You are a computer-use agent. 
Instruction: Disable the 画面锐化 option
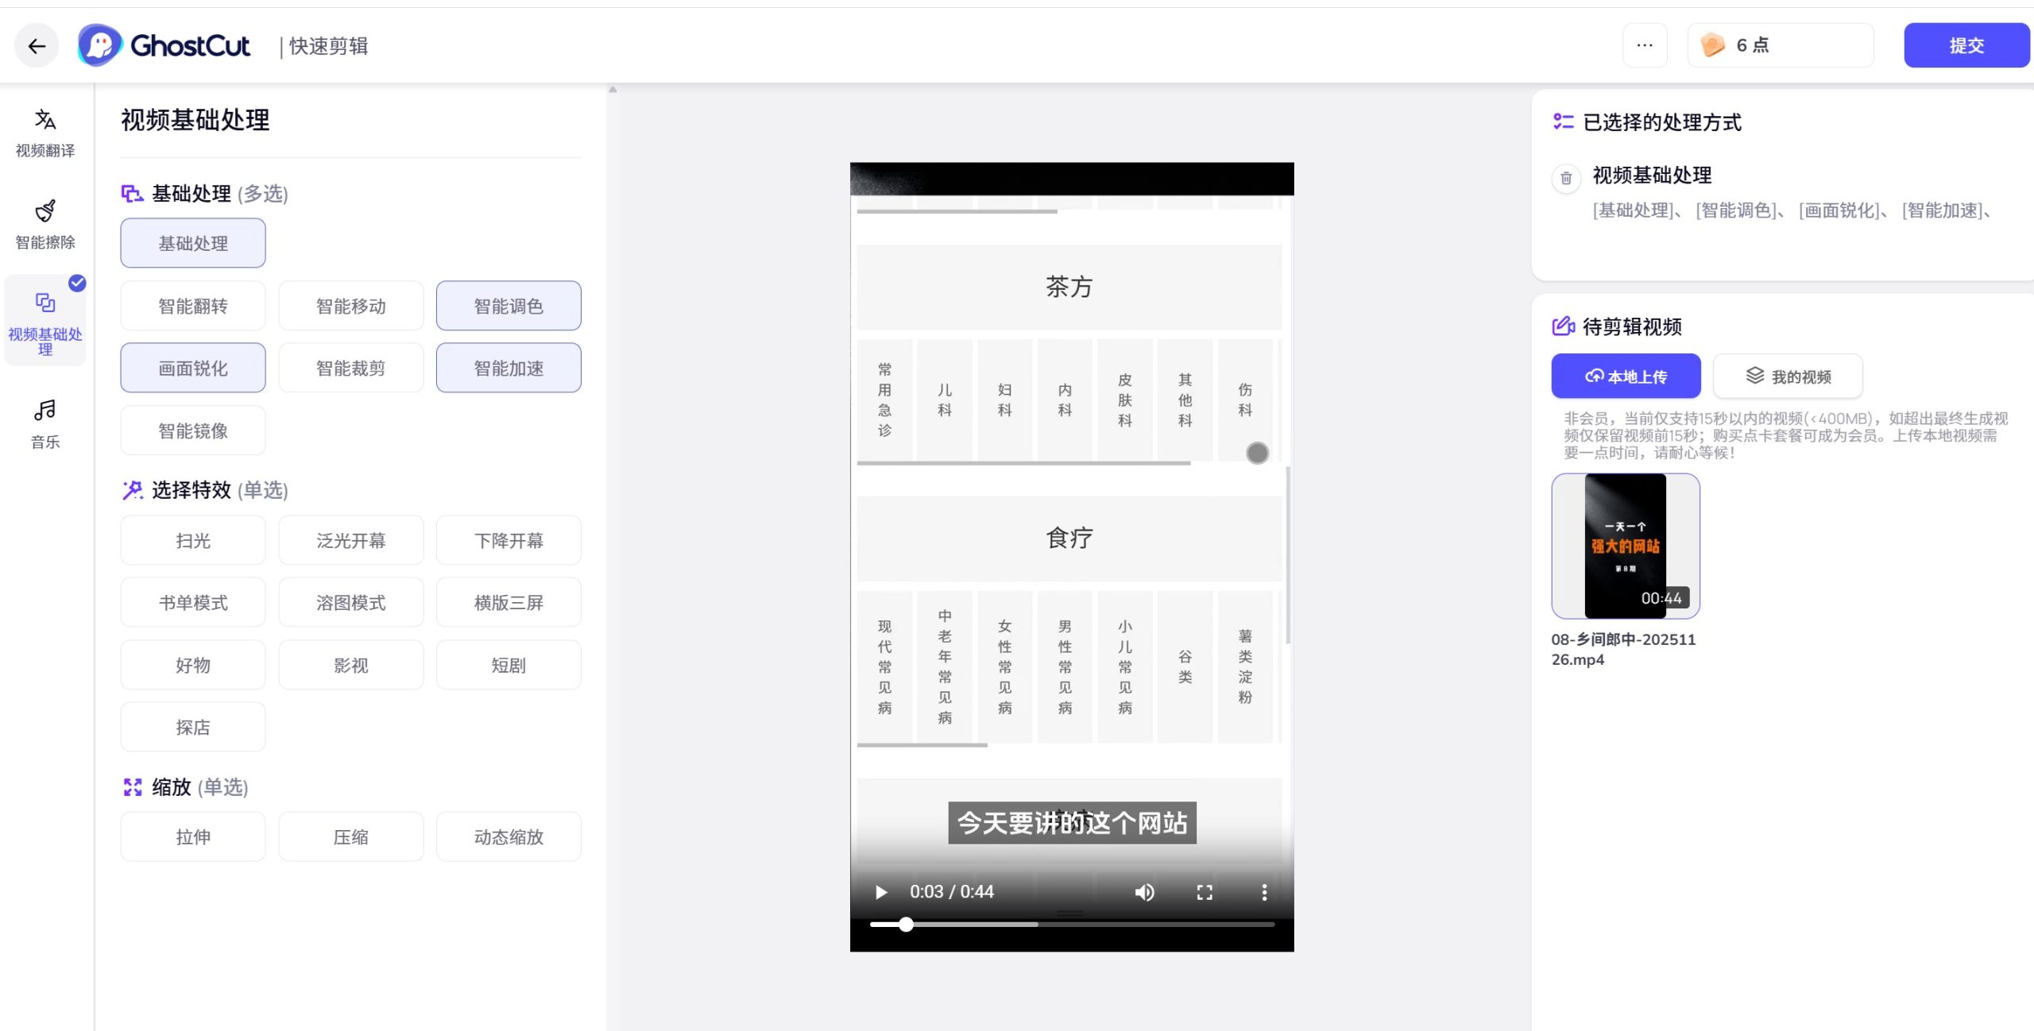[192, 367]
